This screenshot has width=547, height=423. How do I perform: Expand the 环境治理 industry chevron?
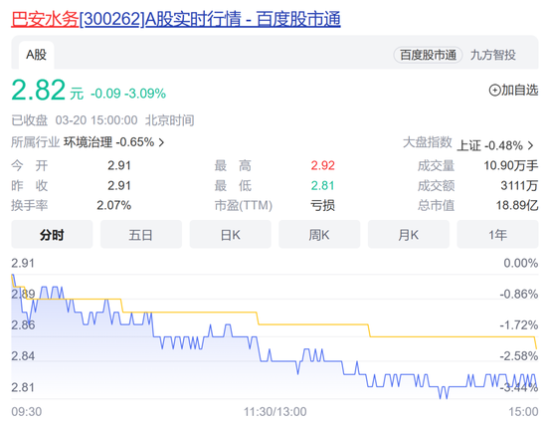coord(161,142)
